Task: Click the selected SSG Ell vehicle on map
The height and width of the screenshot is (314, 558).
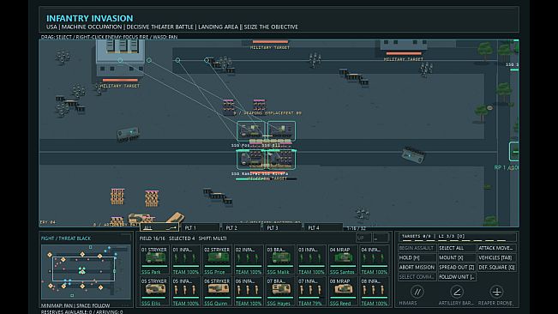Action: [x=281, y=131]
